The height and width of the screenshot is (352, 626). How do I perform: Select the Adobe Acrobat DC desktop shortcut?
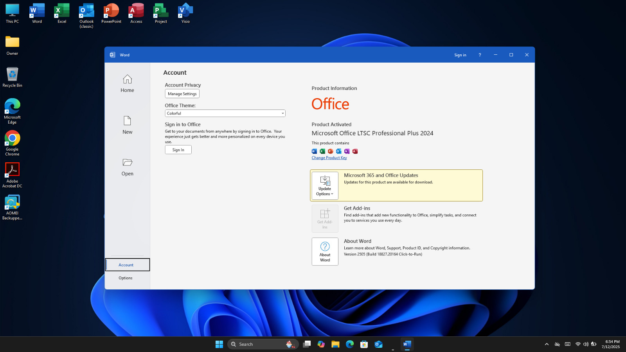coord(13,175)
